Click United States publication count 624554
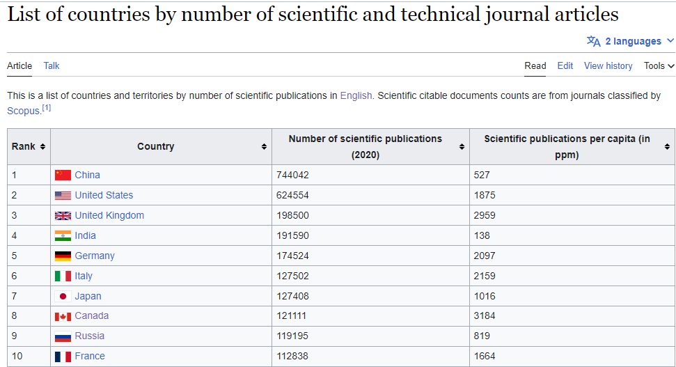Screen dimensions: 676x367 pos(292,196)
